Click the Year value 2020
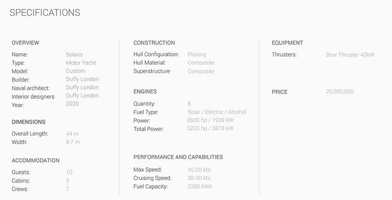 [x=72, y=104]
